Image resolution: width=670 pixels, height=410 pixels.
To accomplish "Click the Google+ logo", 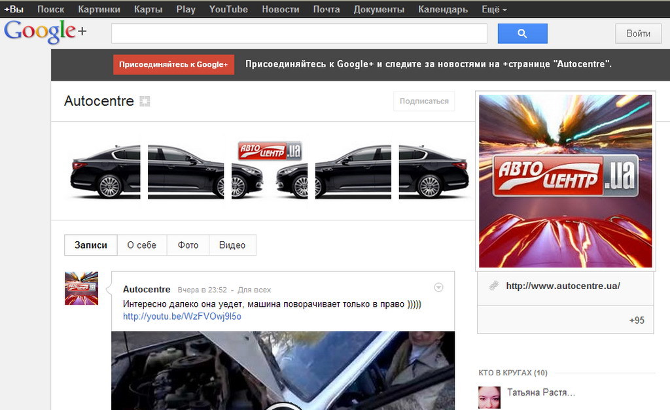I will click(44, 32).
